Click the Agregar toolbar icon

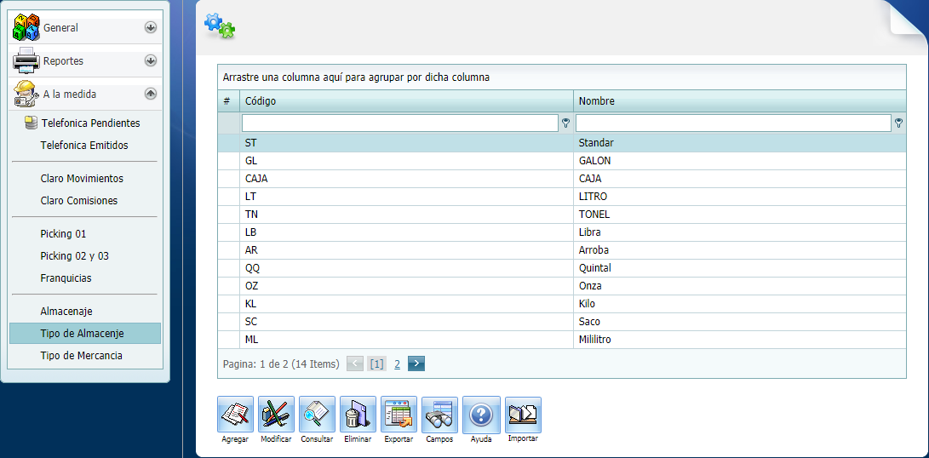tap(235, 415)
